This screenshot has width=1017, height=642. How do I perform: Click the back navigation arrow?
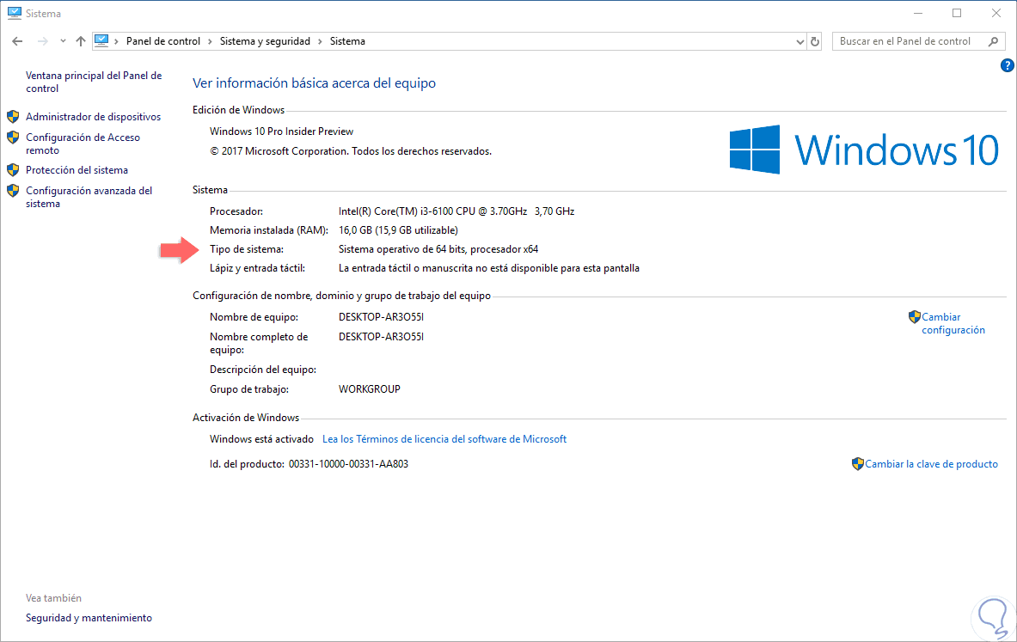16,40
